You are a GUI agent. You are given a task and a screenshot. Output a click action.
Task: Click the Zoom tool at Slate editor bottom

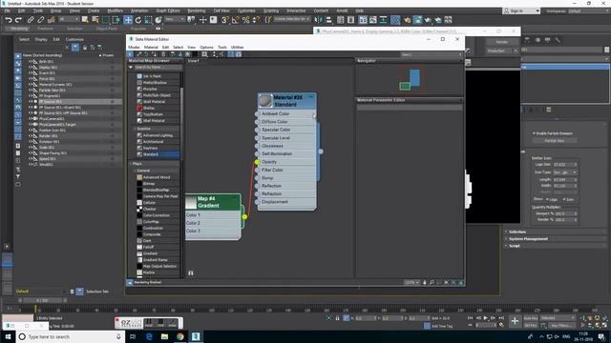(432, 282)
